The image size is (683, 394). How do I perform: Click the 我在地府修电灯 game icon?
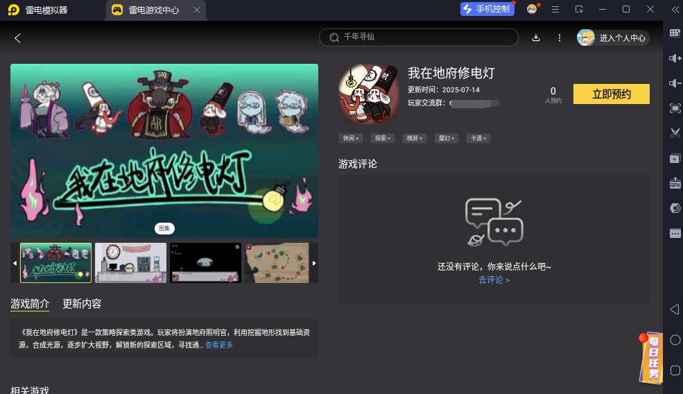click(x=368, y=94)
